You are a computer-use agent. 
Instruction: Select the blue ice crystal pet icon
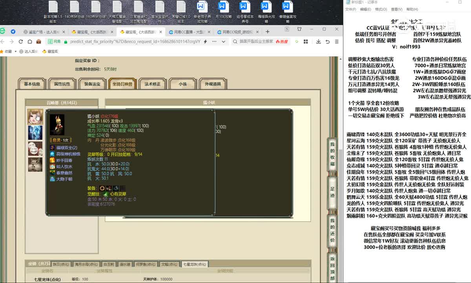pyautogui.click(x=35, y=132)
